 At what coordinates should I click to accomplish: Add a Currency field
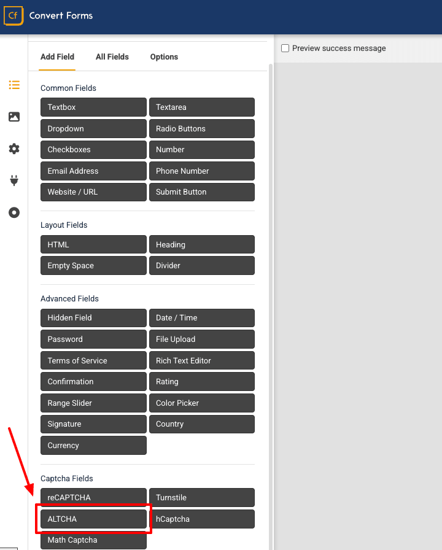coord(93,446)
